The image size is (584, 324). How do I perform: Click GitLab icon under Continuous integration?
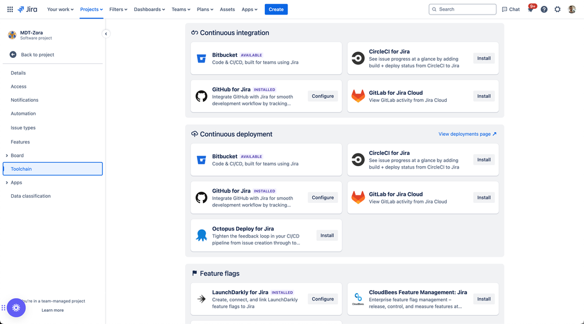click(x=358, y=96)
